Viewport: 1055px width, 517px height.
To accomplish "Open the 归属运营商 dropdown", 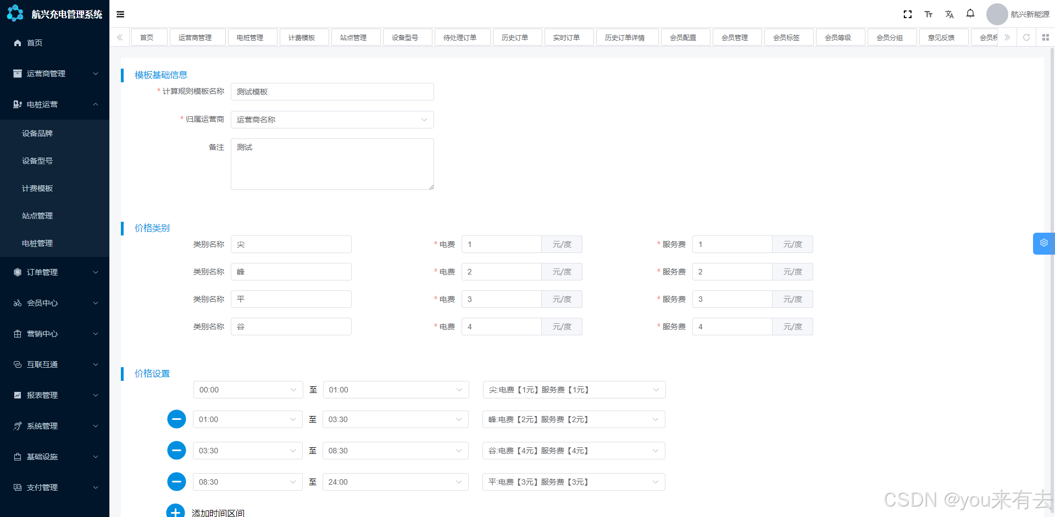I will tap(332, 120).
